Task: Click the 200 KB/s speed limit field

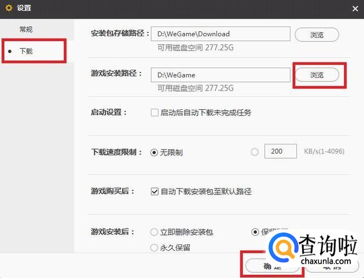Action: (281, 151)
